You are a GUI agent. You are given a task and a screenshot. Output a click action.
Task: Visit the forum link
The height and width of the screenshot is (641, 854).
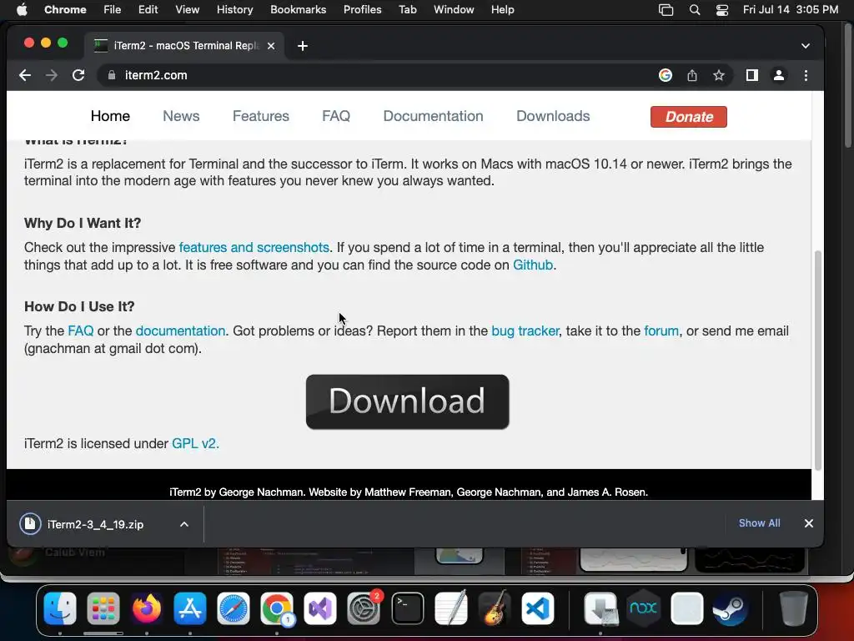pos(661,331)
